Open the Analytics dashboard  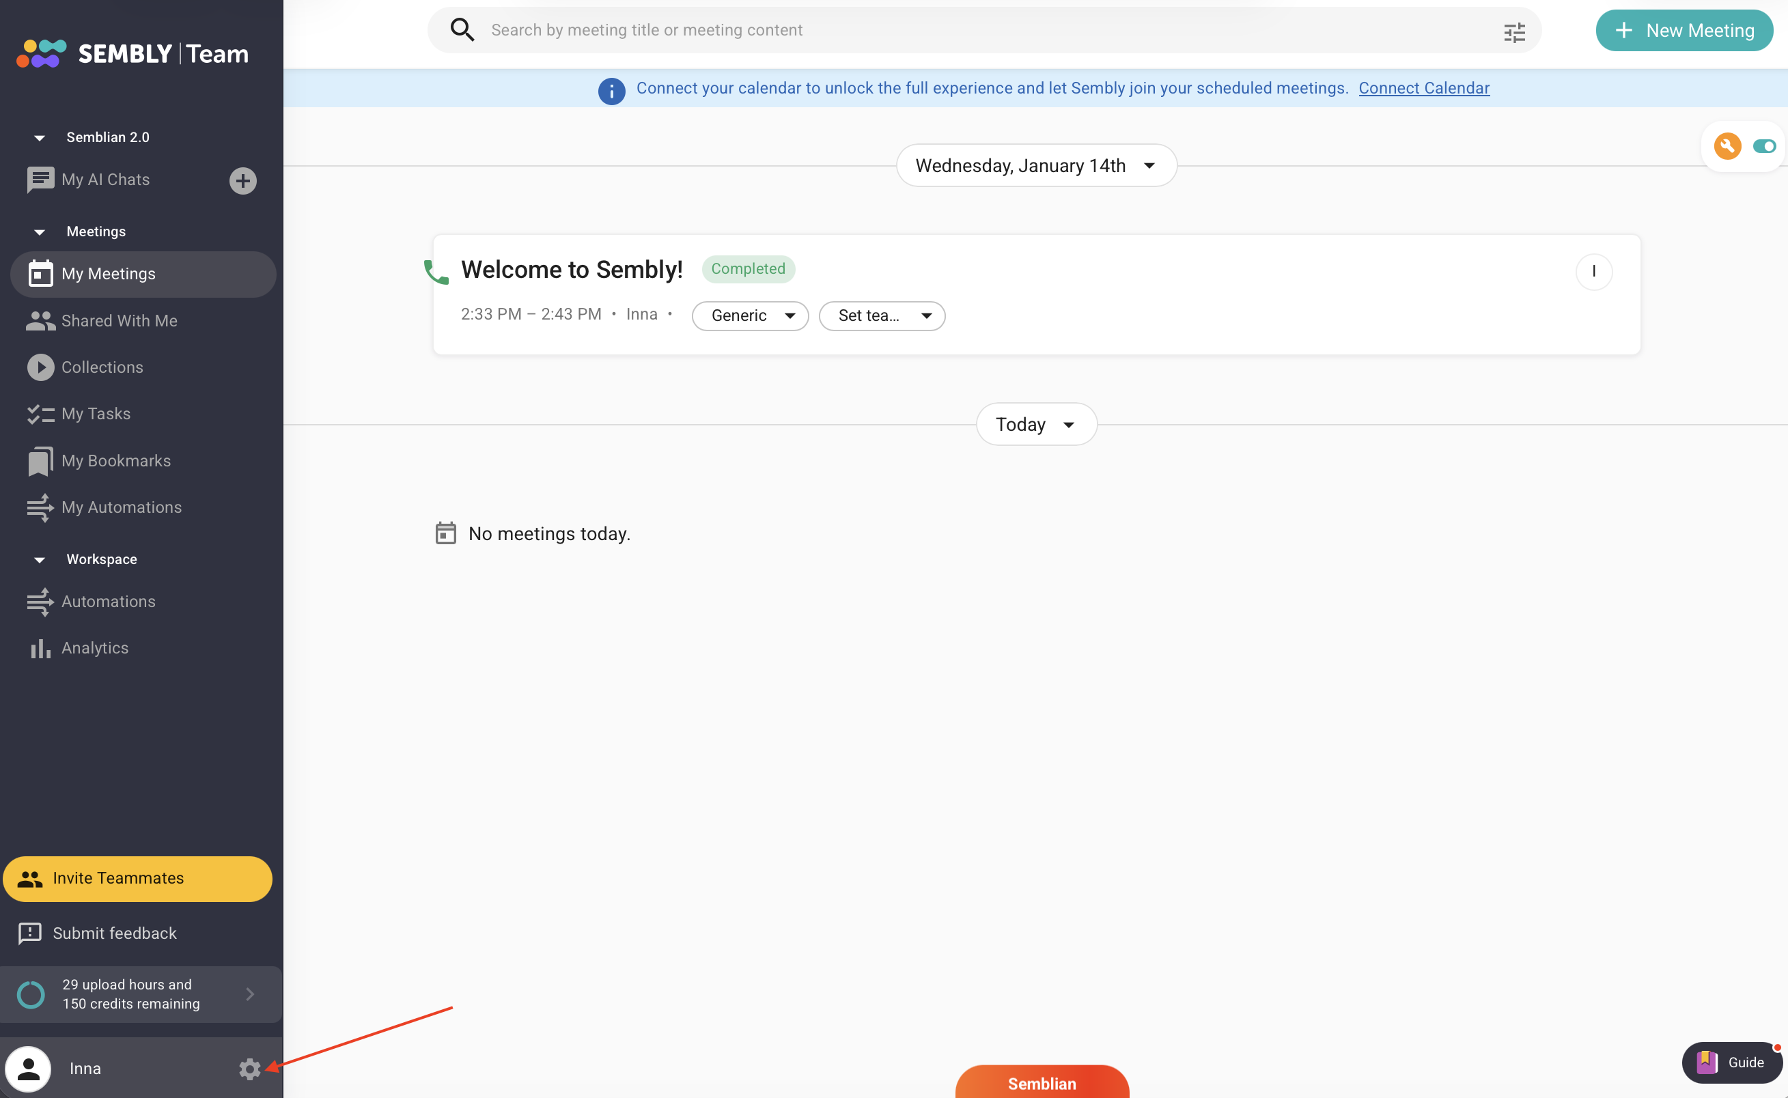(x=94, y=647)
